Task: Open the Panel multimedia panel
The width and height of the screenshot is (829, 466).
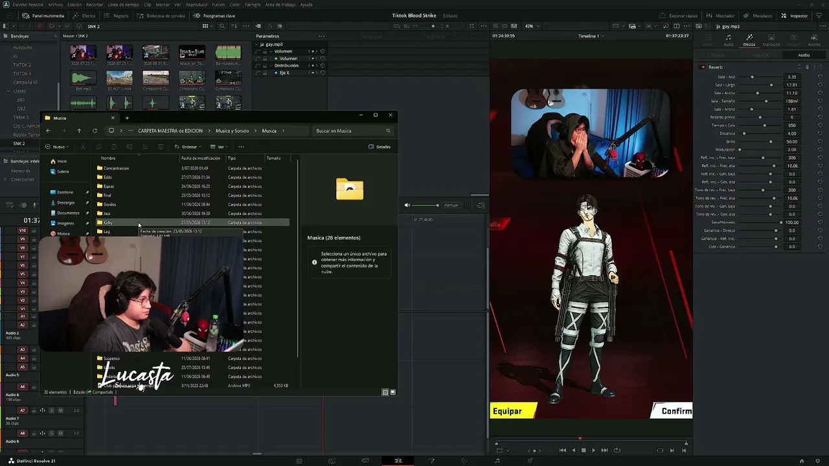Action: (x=43, y=16)
